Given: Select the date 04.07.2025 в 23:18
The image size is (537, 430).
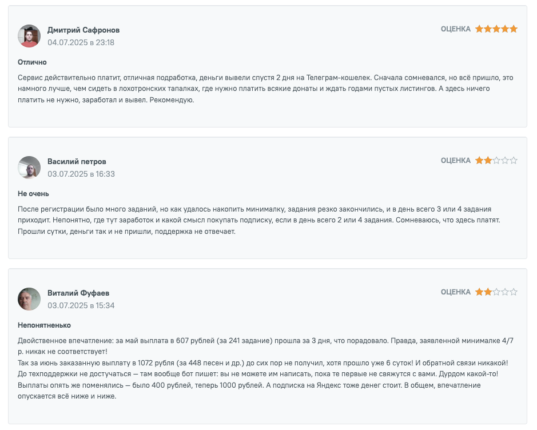Looking at the screenshot, I should click(81, 42).
